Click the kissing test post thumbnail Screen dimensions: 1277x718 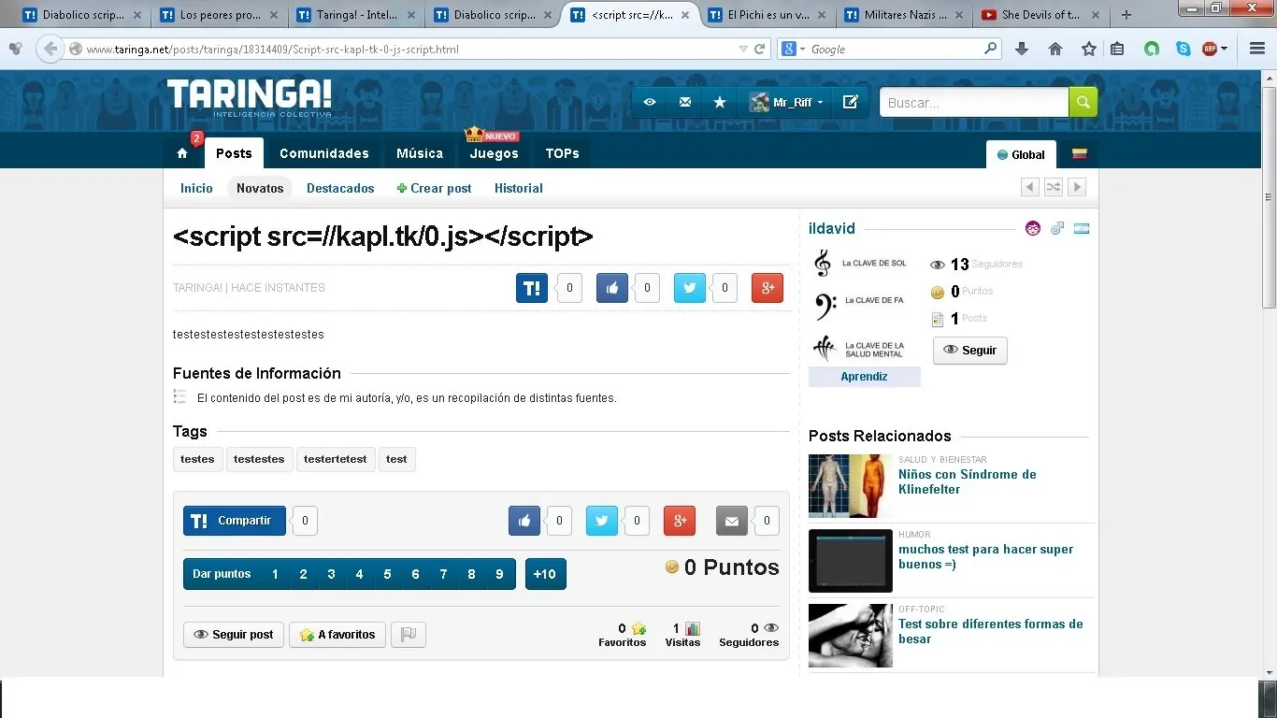click(851, 636)
